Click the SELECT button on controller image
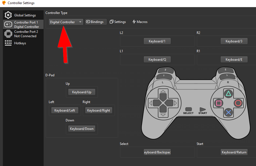The height and width of the screenshot is (166, 256). 188,109
